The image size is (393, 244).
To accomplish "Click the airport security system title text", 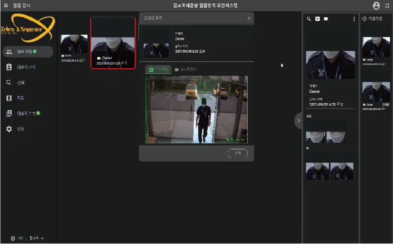I will (x=205, y=6).
